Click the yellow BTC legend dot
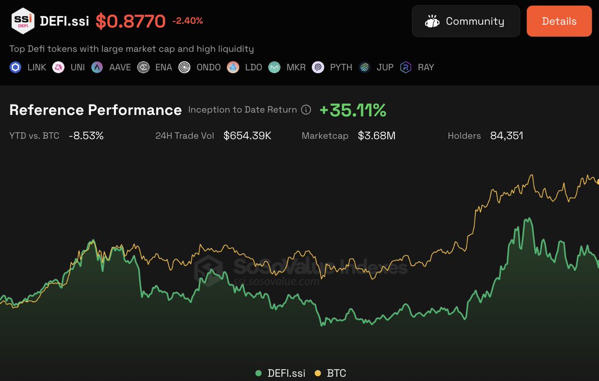The height and width of the screenshot is (381, 599). click(317, 373)
